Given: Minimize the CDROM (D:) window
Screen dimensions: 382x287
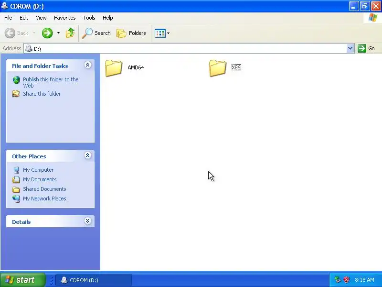Looking at the screenshot, I should [353, 6].
